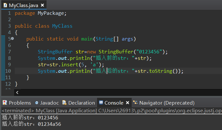Select the MyClass.java editor tab
The image size is (222, 130).
pos(23,5)
